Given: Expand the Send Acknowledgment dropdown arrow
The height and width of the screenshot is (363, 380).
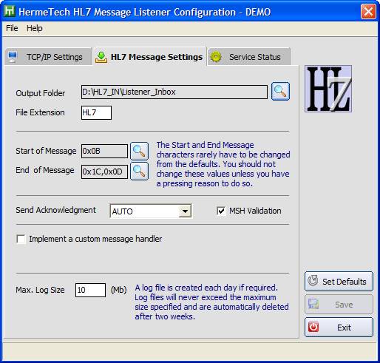Looking at the screenshot, I should coord(185,211).
